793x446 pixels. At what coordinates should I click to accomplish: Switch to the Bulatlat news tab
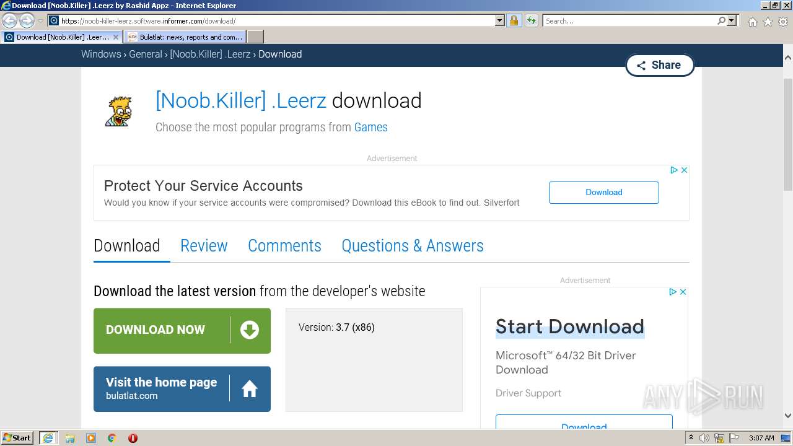185,37
